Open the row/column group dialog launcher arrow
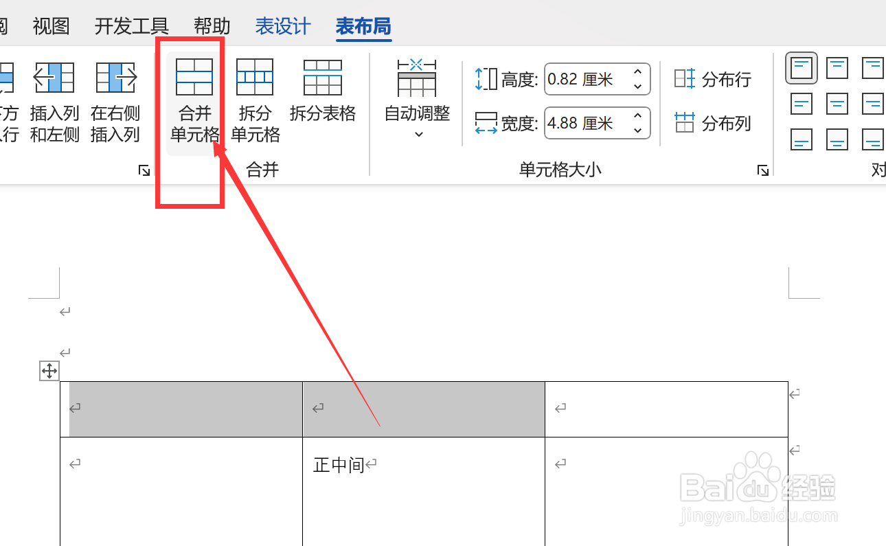The image size is (886, 546). pyautogui.click(x=144, y=170)
